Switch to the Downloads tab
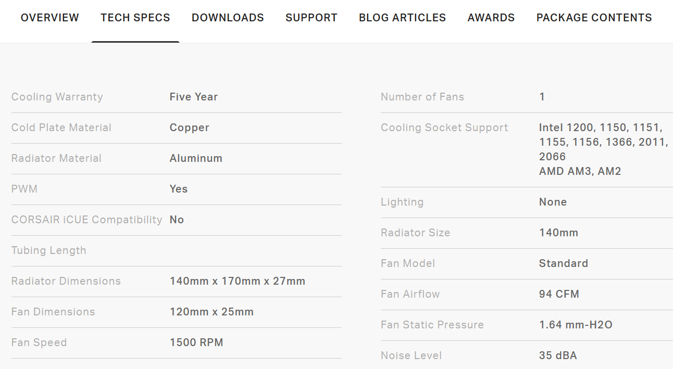The width and height of the screenshot is (673, 369). [228, 18]
